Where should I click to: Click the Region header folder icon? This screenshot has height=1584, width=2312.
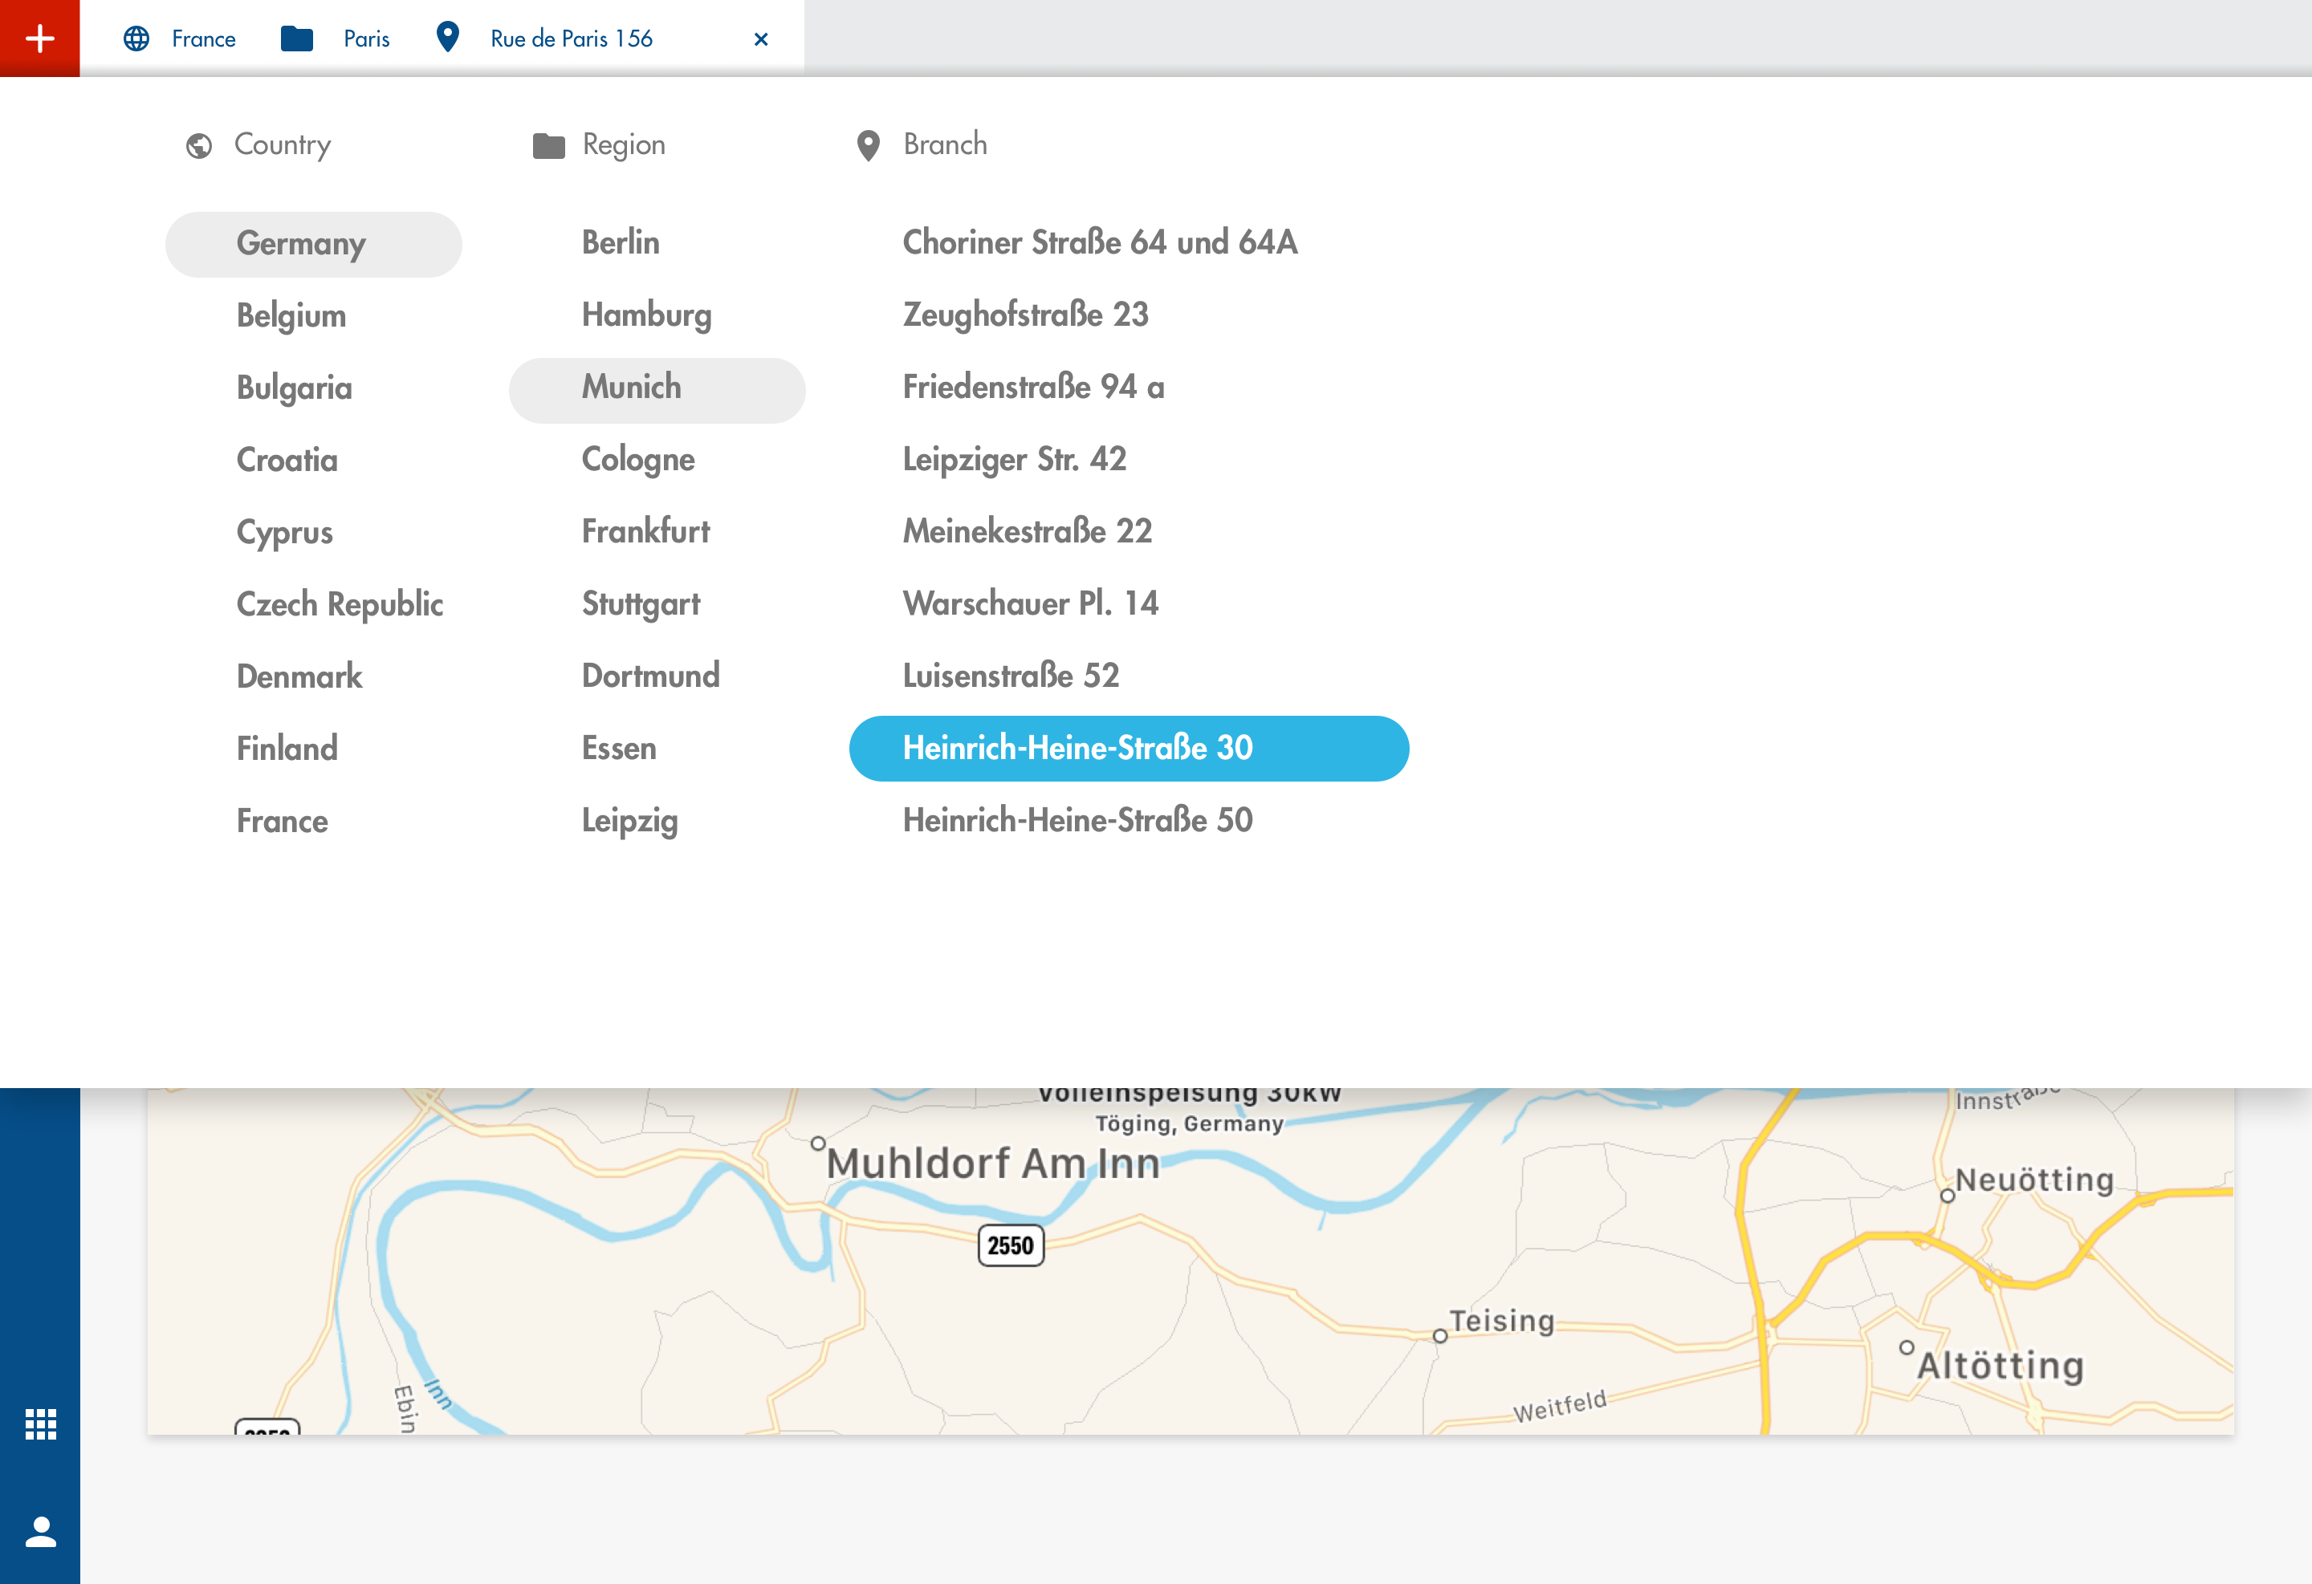coord(549,146)
